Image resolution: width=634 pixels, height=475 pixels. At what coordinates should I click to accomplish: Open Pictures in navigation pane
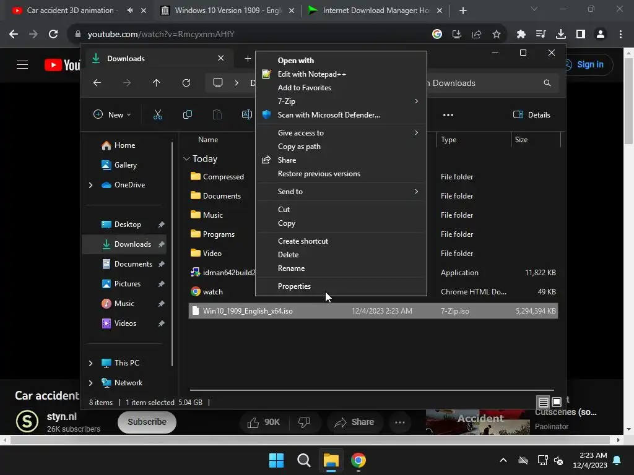(x=124, y=284)
